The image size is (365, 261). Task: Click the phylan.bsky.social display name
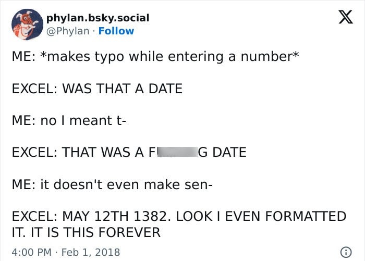click(x=98, y=18)
